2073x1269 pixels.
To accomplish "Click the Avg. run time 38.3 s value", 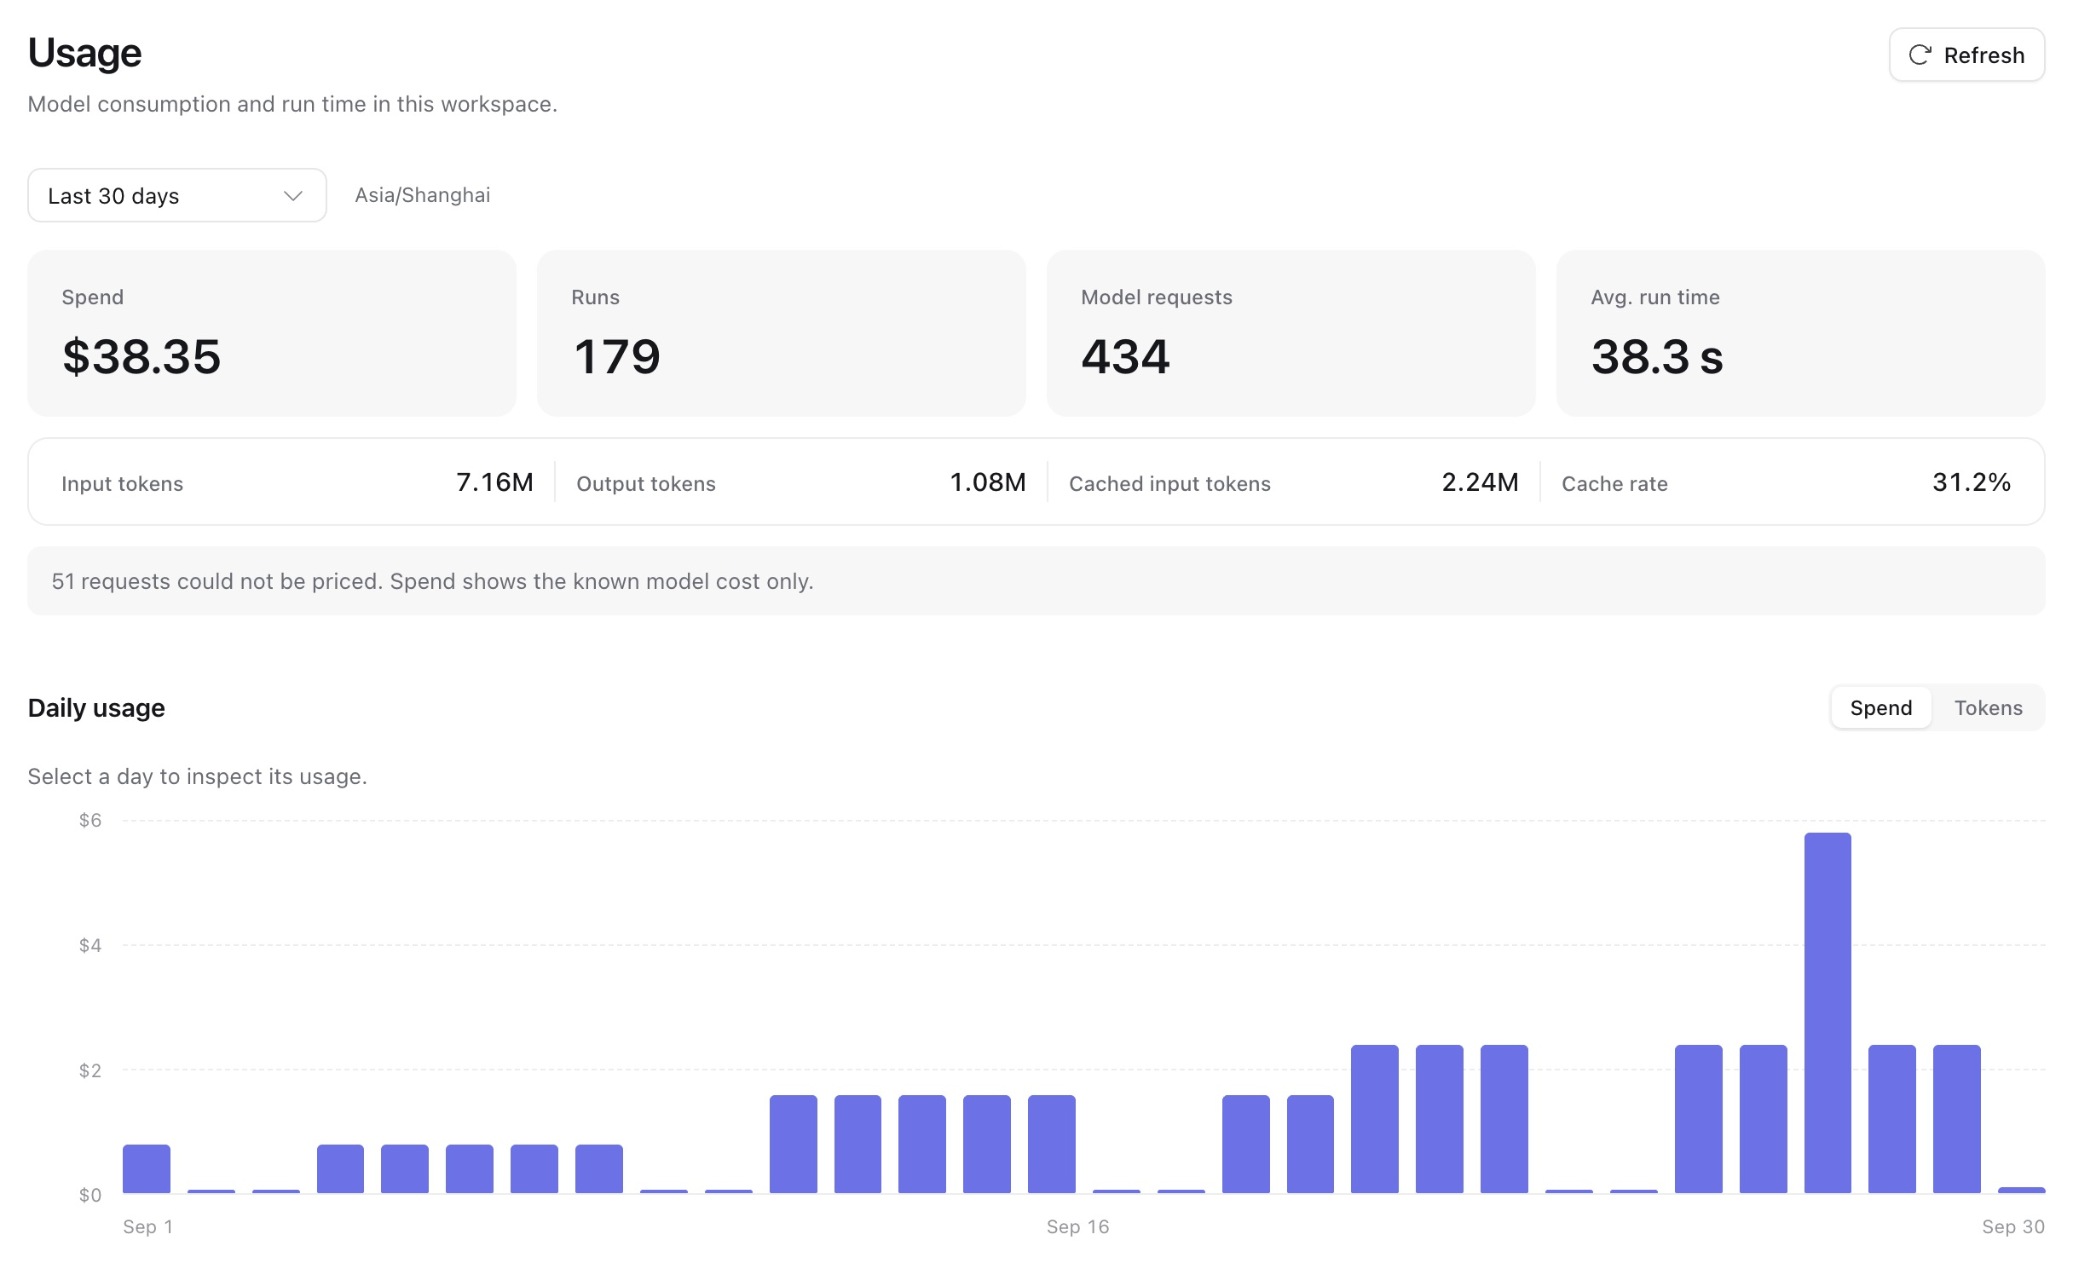I will 1656,356.
